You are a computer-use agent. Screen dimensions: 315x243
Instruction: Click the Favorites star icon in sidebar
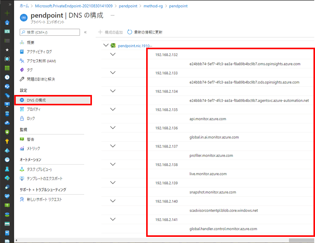tap(7, 50)
